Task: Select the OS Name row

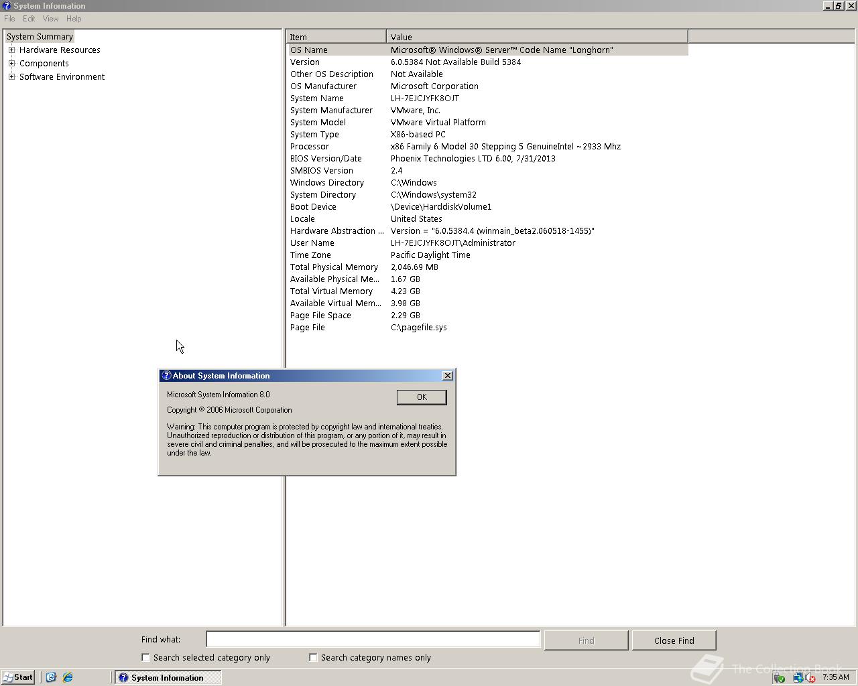Action: pyautogui.click(x=488, y=50)
